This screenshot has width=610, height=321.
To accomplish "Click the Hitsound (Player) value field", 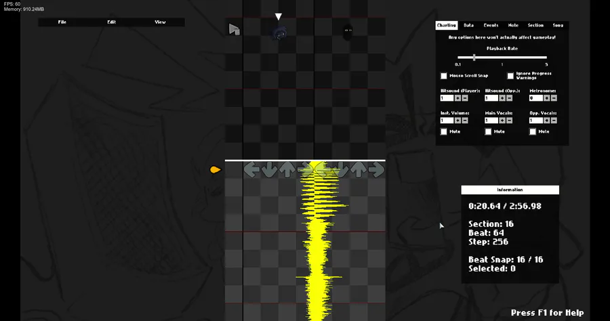I will tap(447, 98).
